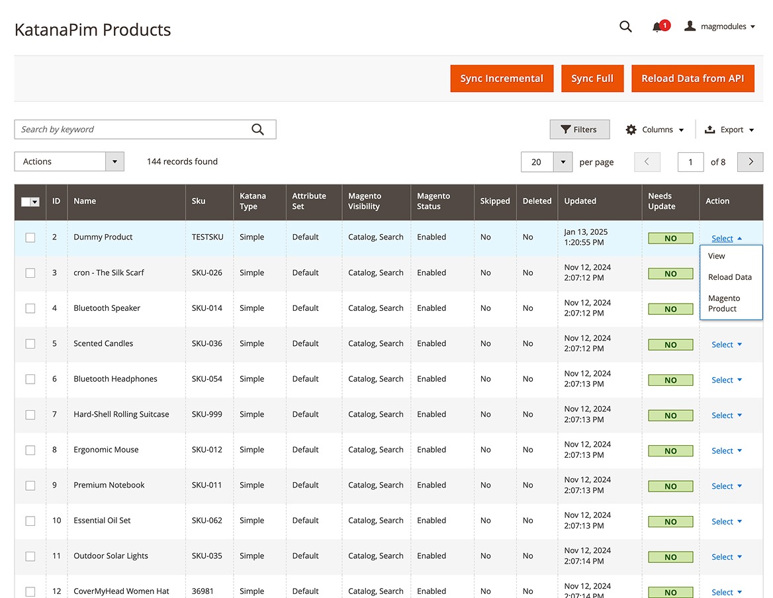773x598 pixels.
Task: Open Select dropdown for Scented Candles
Action: pyautogui.click(x=727, y=345)
